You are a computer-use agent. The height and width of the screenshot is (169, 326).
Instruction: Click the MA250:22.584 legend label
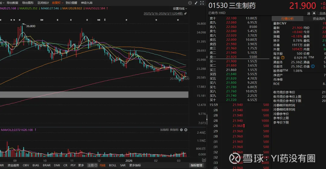tap(95, 8)
